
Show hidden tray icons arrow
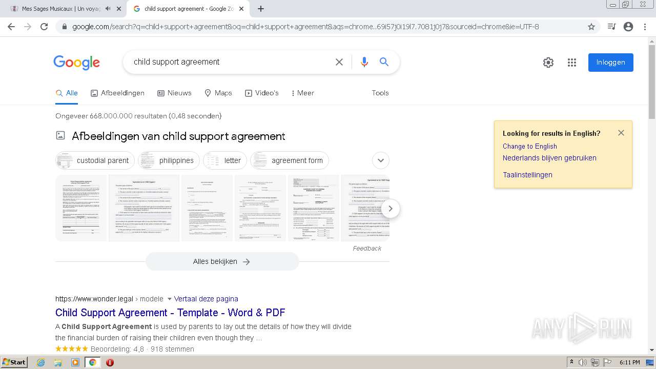(571, 362)
